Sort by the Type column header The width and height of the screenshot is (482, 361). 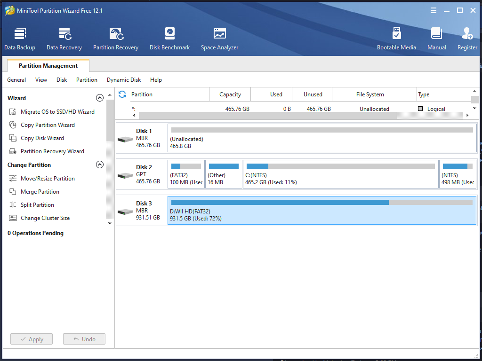coord(444,94)
